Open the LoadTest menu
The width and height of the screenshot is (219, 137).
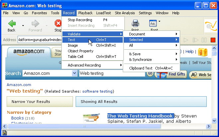[x=104, y=13]
